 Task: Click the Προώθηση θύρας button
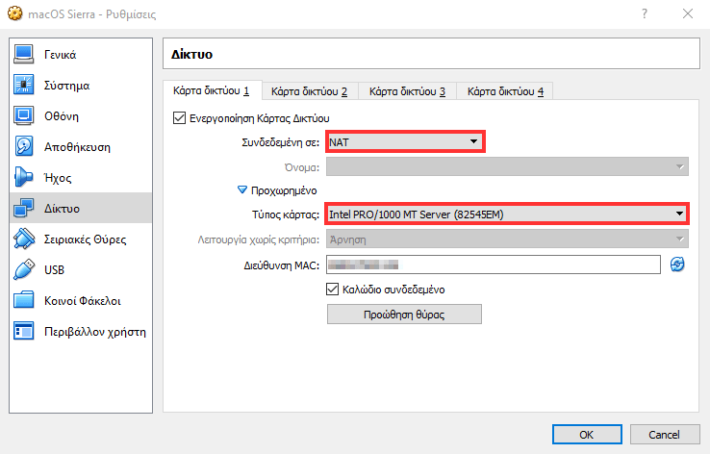(x=404, y=315)
